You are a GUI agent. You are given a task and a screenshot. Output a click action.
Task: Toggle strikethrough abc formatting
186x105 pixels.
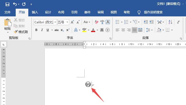(x=57, y=30)
